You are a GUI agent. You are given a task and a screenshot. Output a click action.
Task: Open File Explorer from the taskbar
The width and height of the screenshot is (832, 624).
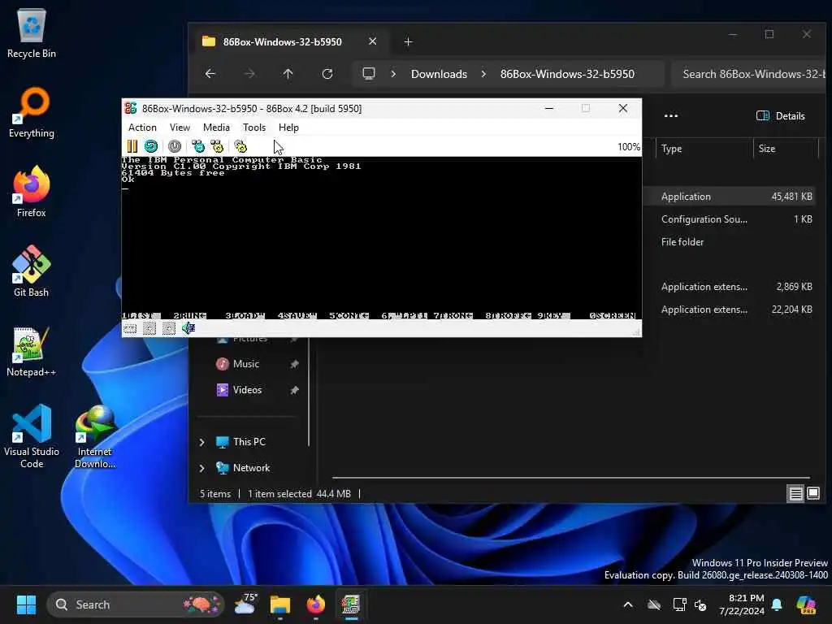coord(280,604)
